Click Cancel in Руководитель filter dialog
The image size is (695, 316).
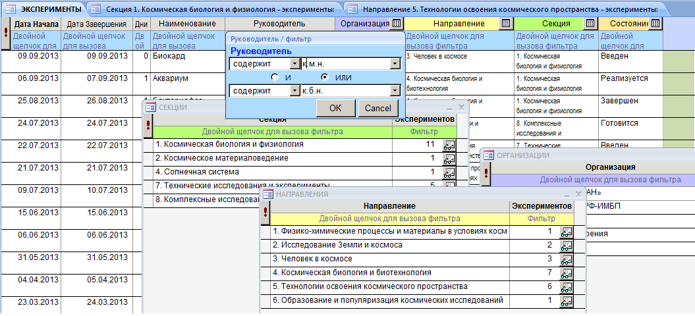click(378, 108)
